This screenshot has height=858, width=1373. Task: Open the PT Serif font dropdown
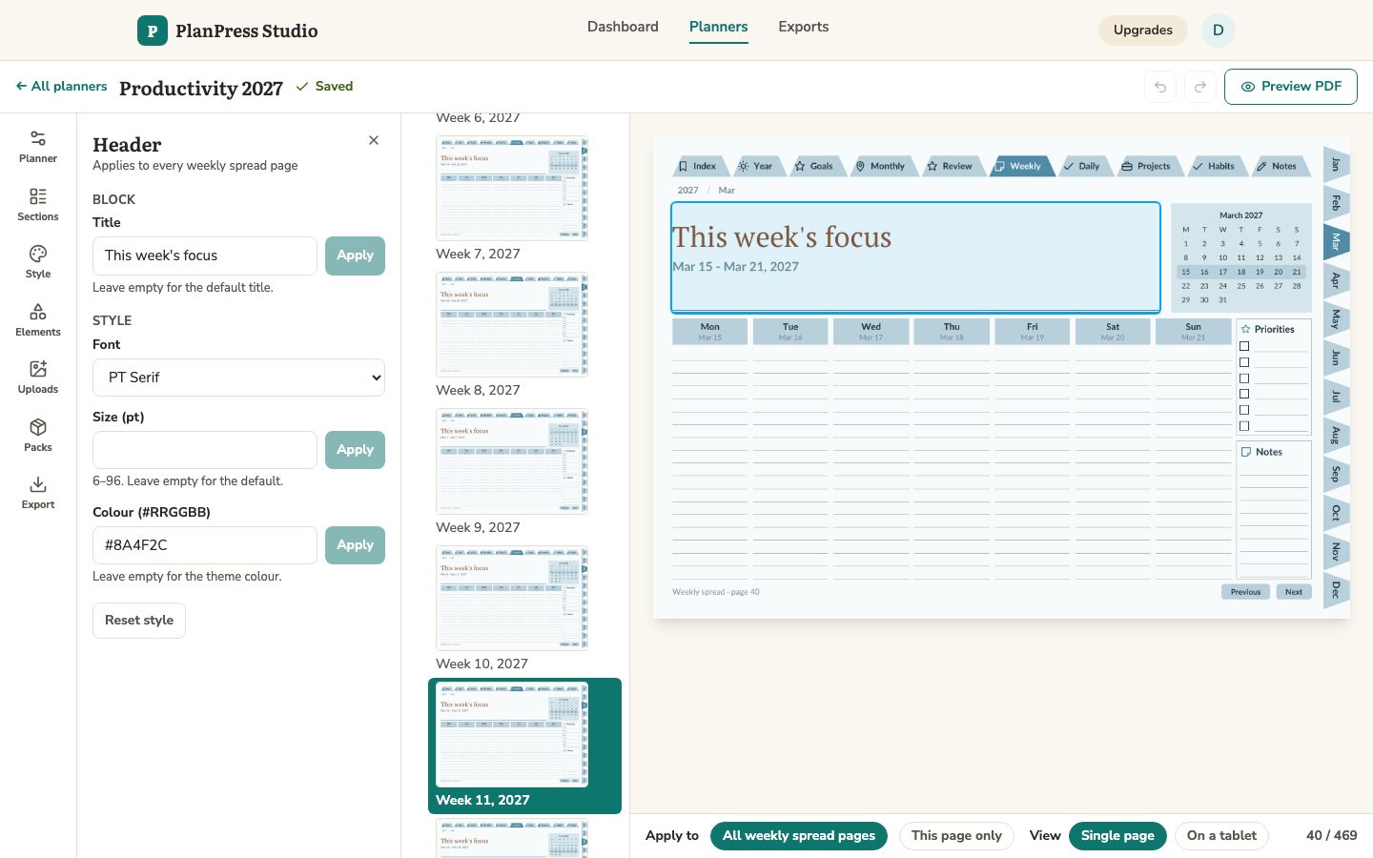(x=238, y=378)
